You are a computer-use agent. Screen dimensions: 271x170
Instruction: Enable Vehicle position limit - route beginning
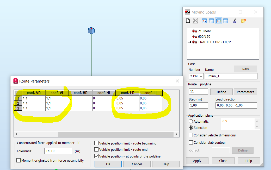tap(96, 143)
